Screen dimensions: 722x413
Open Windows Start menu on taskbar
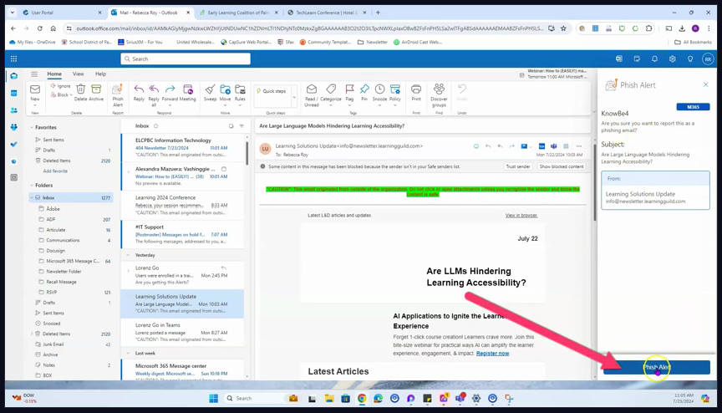[x=213, y=398]
